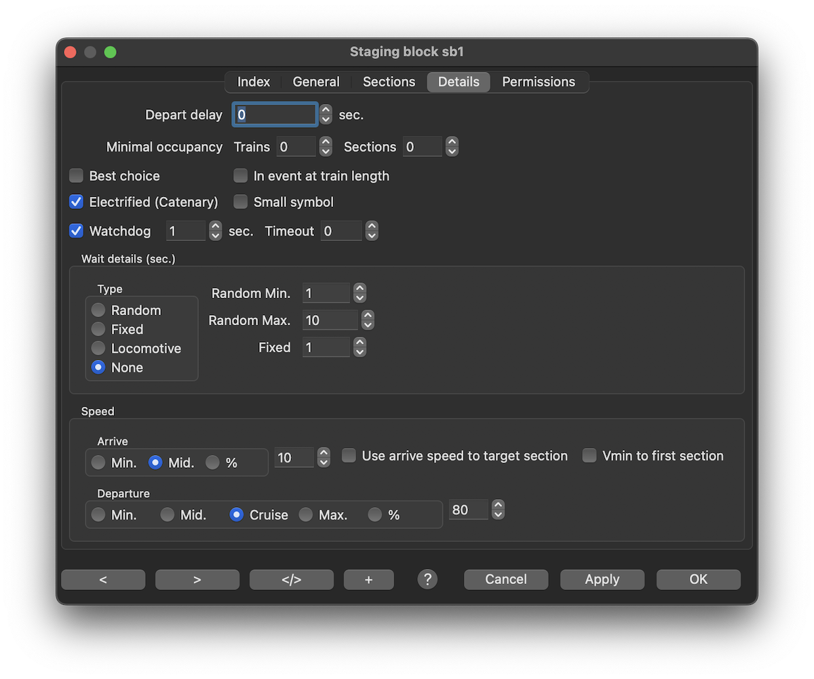The height and width of the screenshot is (679, 814).
Task: Click the help question mark button
Action: tap(427, 579)
